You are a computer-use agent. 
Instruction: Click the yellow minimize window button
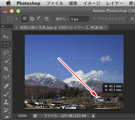click(x=12, y=11)
